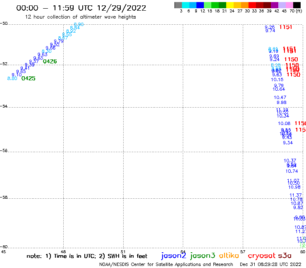Click the orange 'altika' satellite label
Viewport: 306px width, 268px height.
229,256
